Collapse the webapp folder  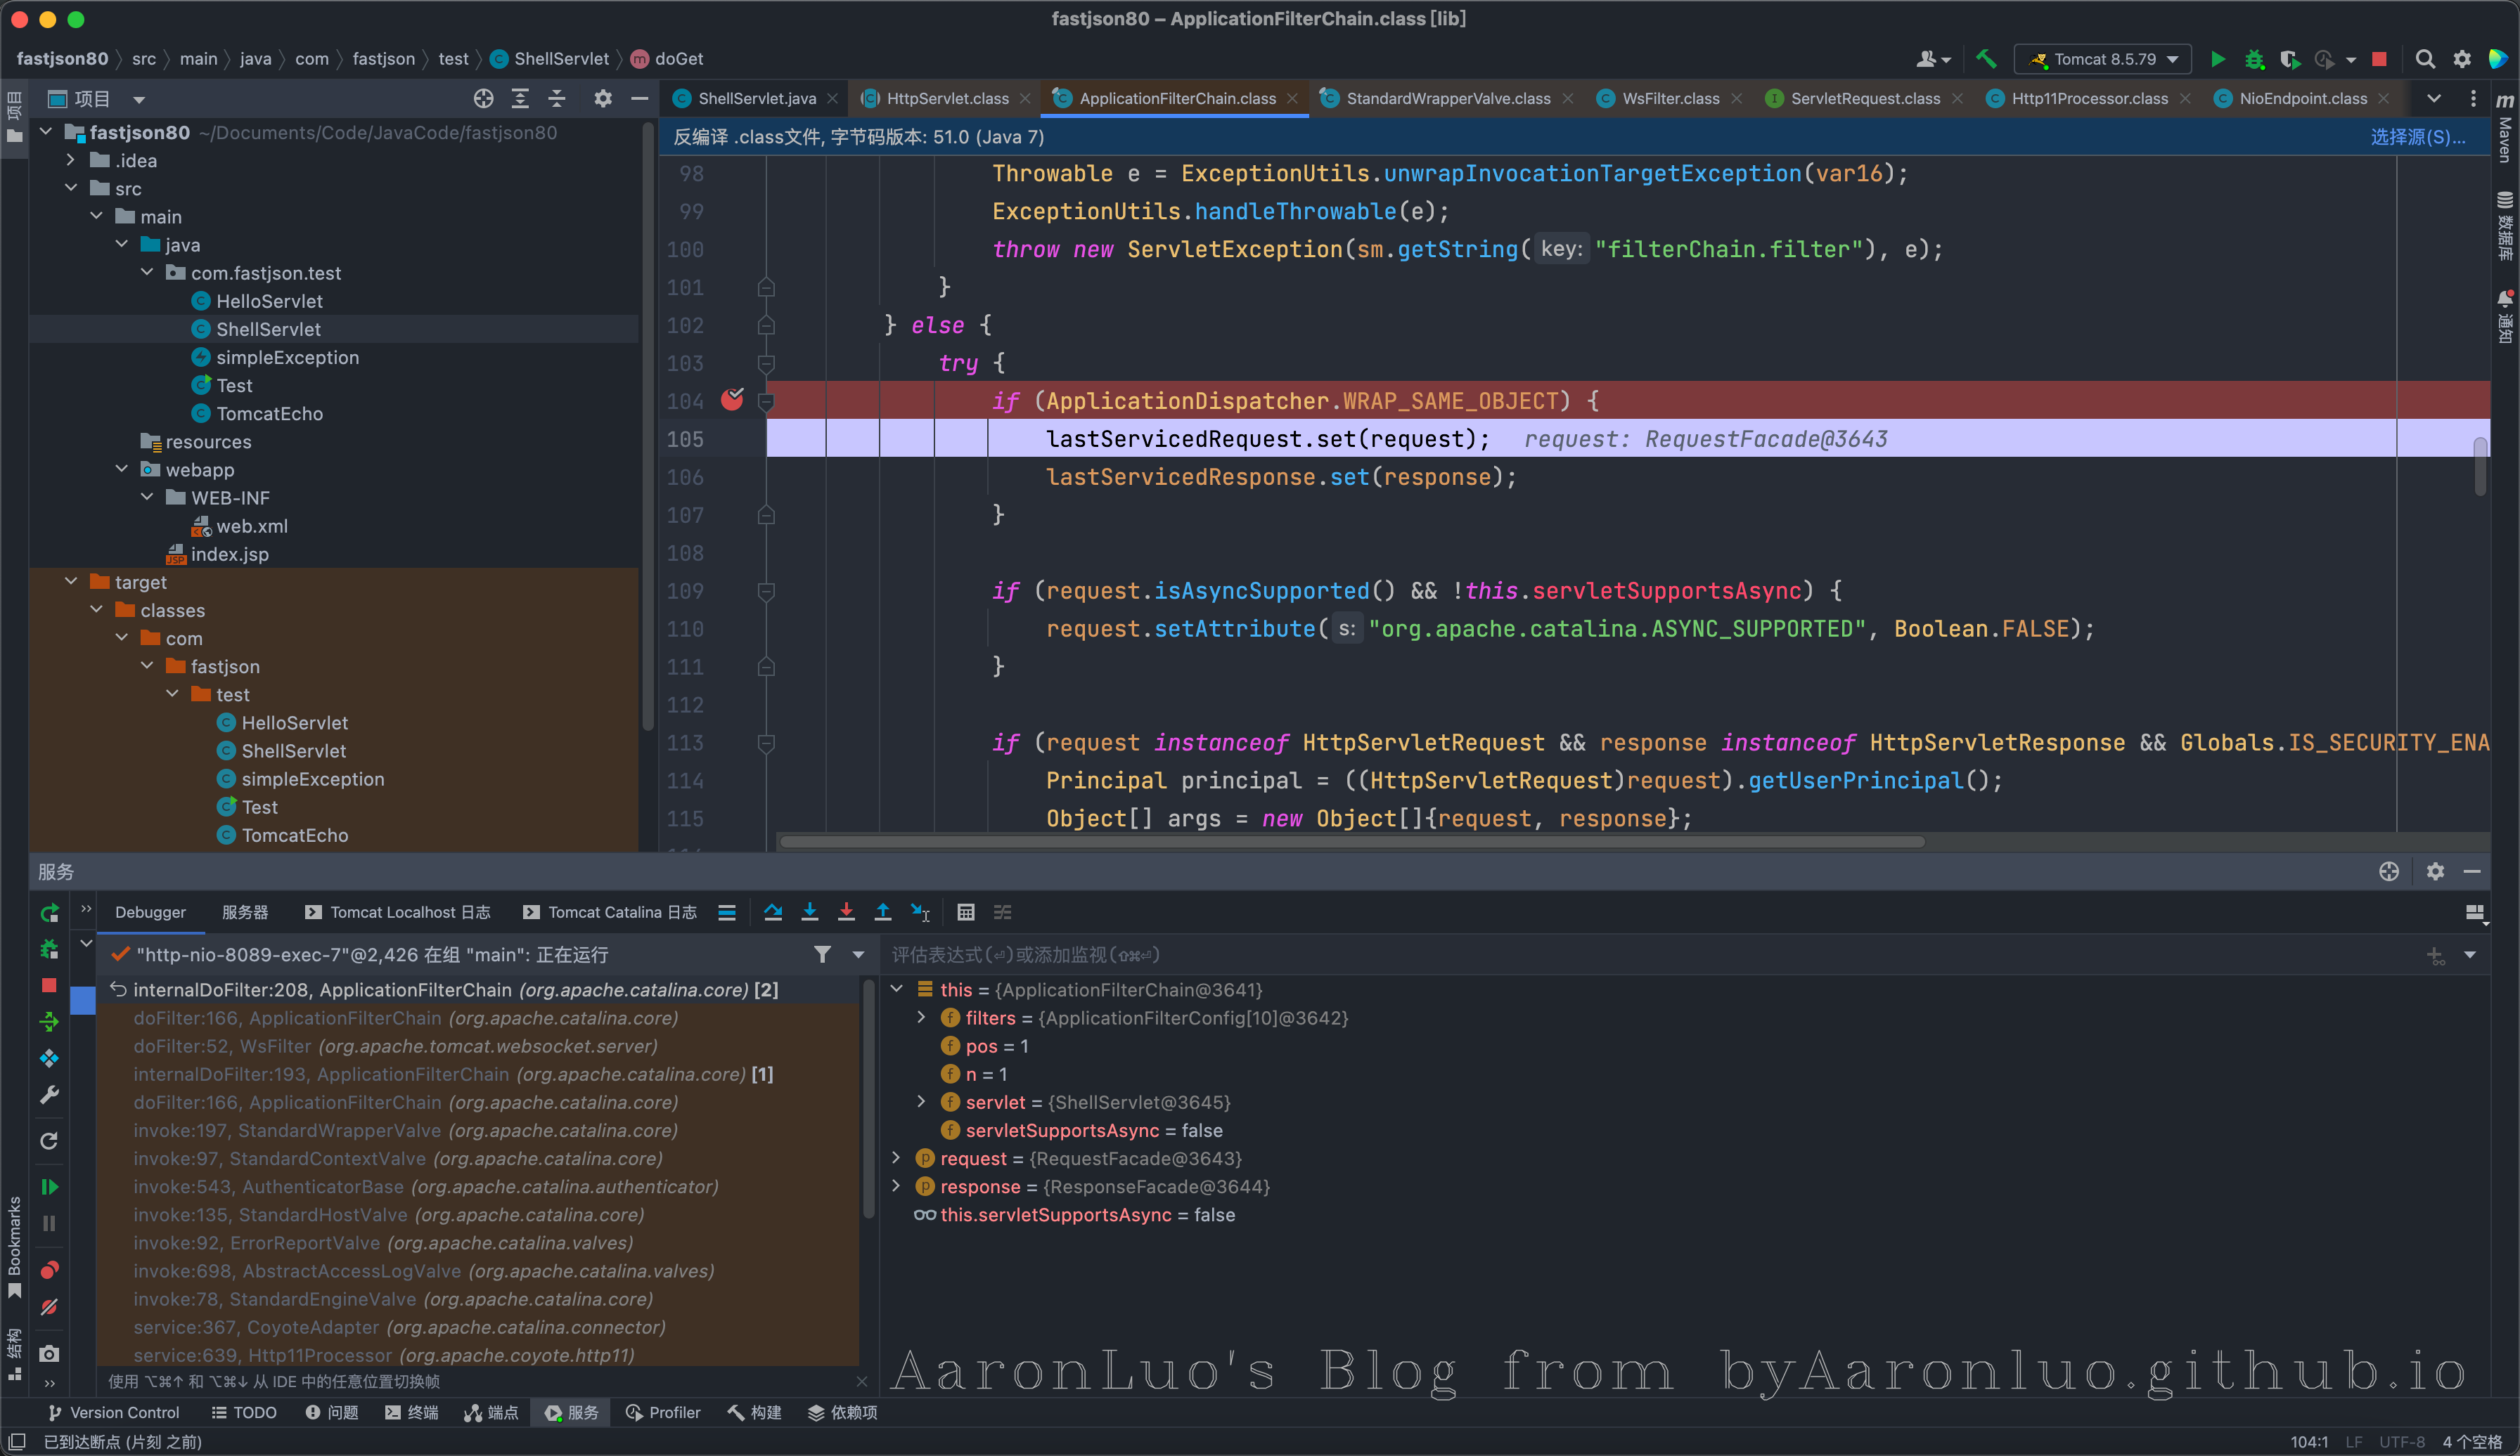point(121,469)
